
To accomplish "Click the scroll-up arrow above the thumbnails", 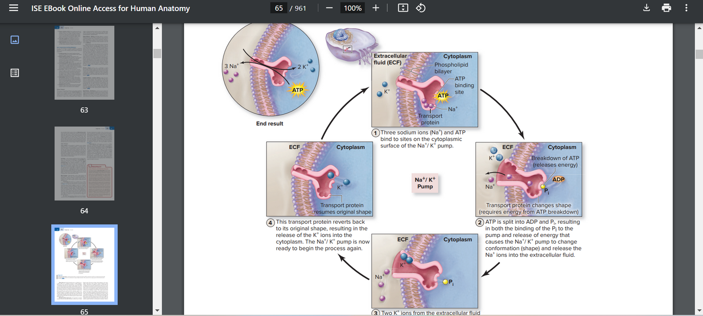I will click(x=157, y=28).
